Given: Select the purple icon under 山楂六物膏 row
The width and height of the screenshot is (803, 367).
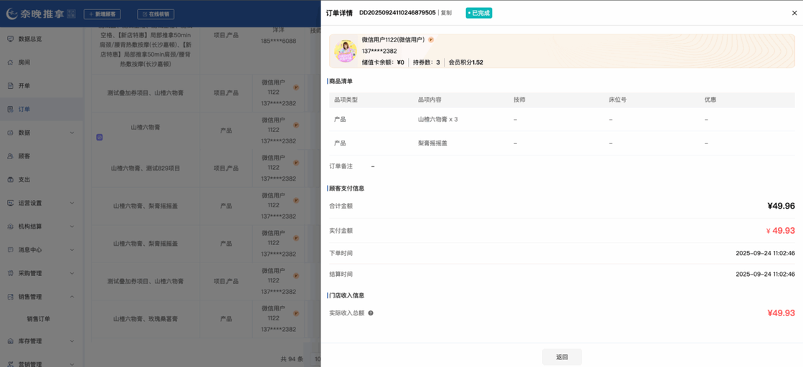Looking at the screenshot, I should click(x=100, y=137).
